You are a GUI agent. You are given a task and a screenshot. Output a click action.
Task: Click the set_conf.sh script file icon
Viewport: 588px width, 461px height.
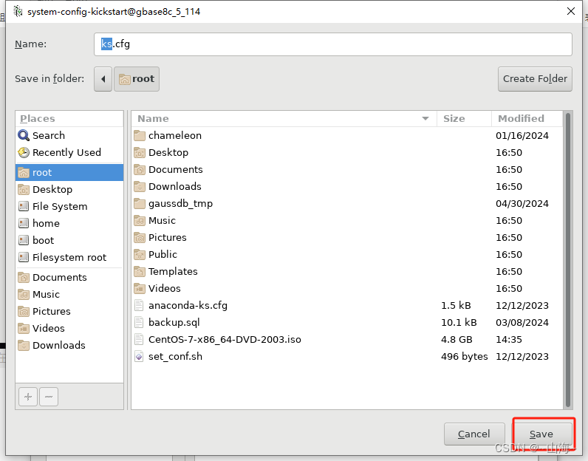pyautogui.click(x=140, y=356)
